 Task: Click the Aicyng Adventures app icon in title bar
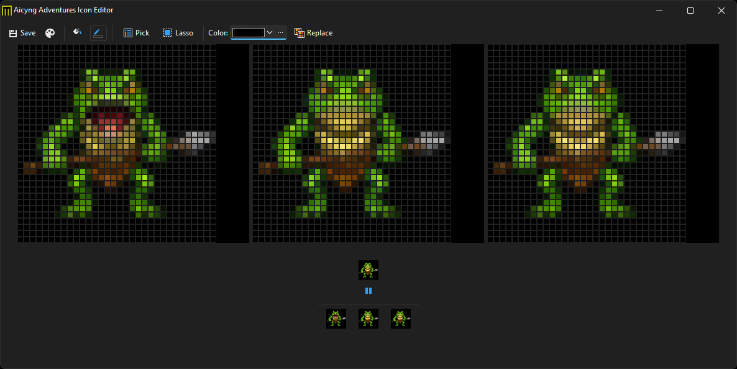tap(7, 11)
